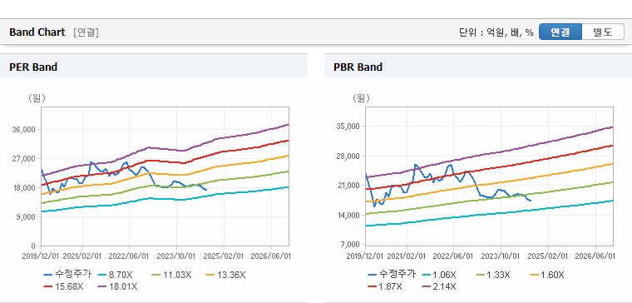
Task: Toggle 1.60X legend entry
Action: (x=547, y=276)
